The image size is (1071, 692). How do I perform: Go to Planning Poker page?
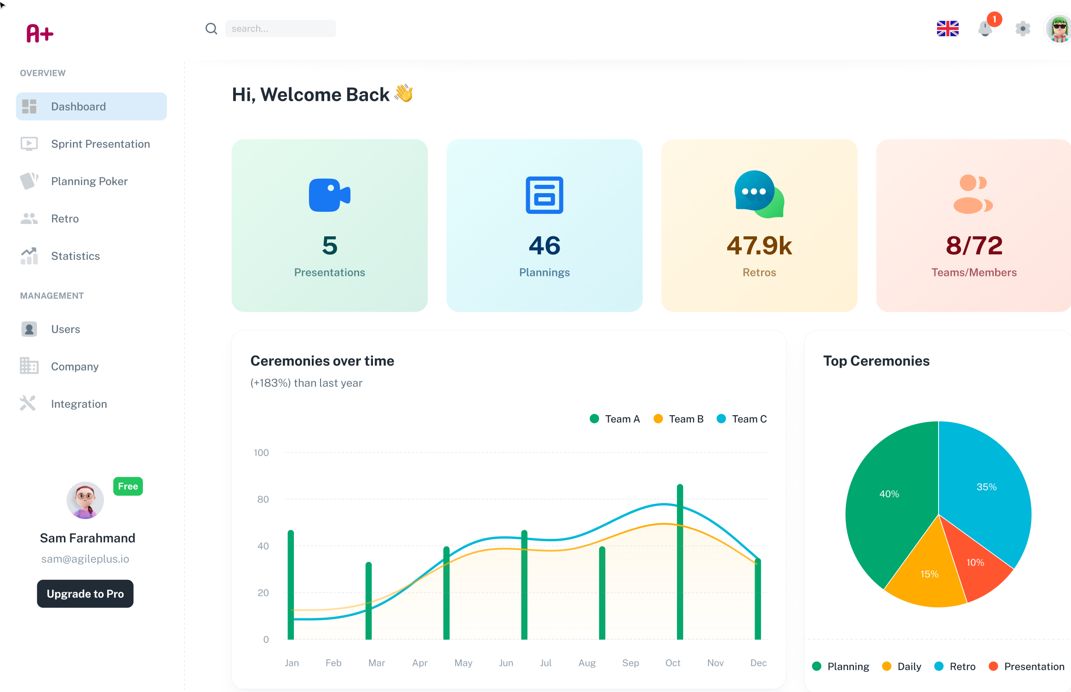pyautogui.click(x=89, y=181)
